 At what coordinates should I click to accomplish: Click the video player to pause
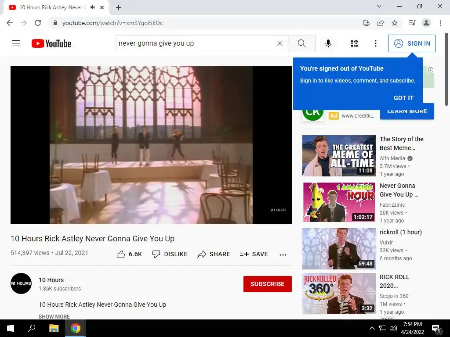pos(151,145)
